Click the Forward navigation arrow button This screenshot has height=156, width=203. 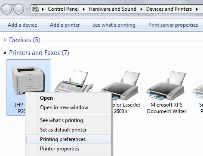(x=18, y=9)
